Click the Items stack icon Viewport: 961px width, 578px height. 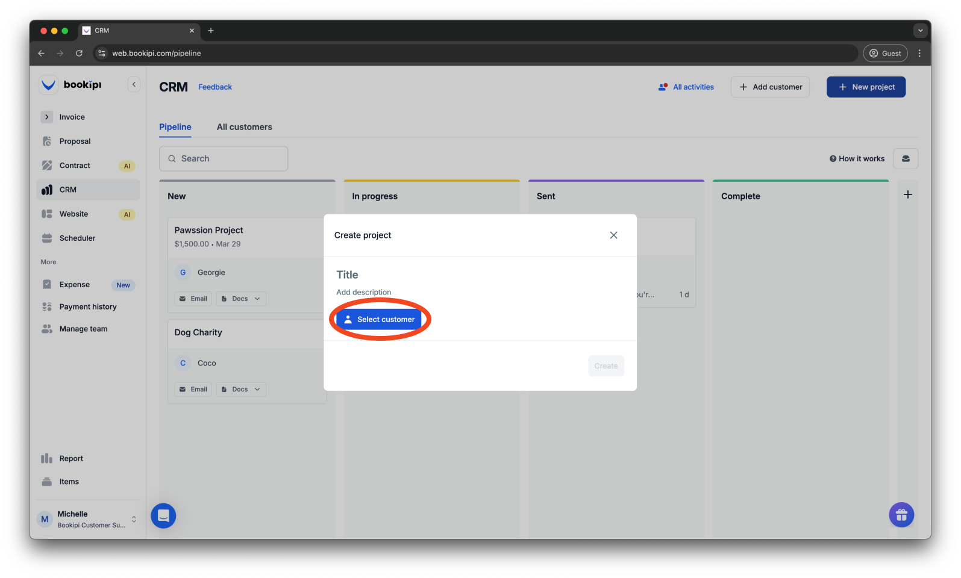coord(47,482)
